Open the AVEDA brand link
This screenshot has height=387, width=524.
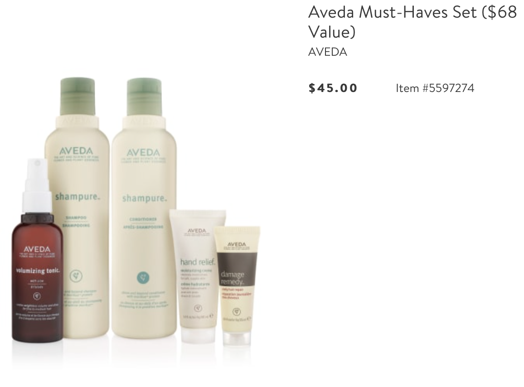pos(327,52)
